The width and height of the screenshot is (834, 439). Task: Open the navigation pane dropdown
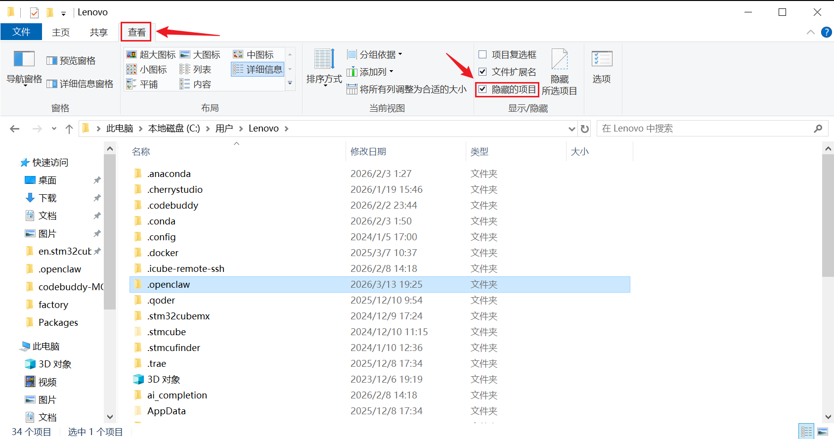[24, 68]
